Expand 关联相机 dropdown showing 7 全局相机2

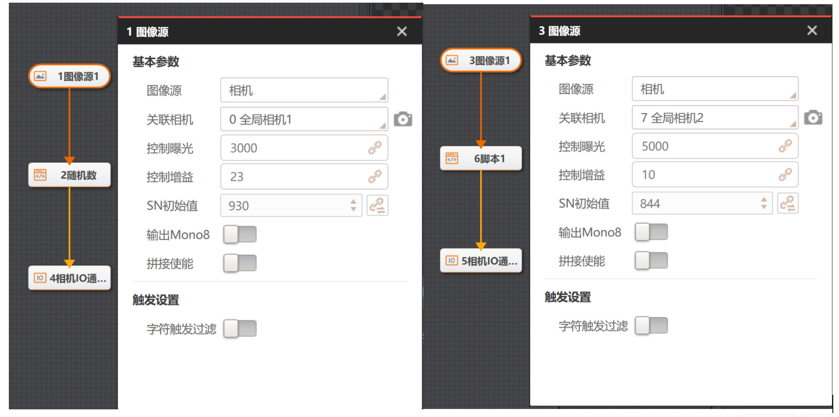pos(715,118)
